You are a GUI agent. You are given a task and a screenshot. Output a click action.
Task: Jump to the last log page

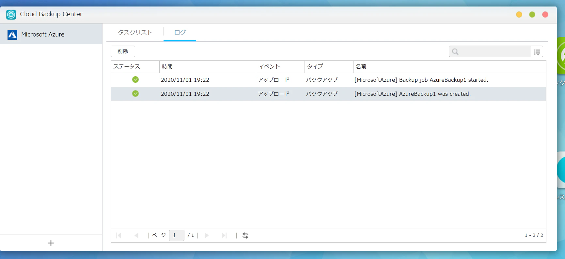[x=224, y=235]
